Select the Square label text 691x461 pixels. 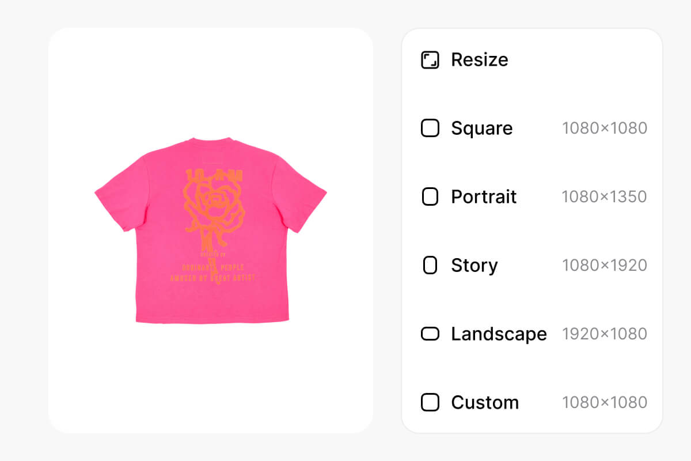click(482, 128)
